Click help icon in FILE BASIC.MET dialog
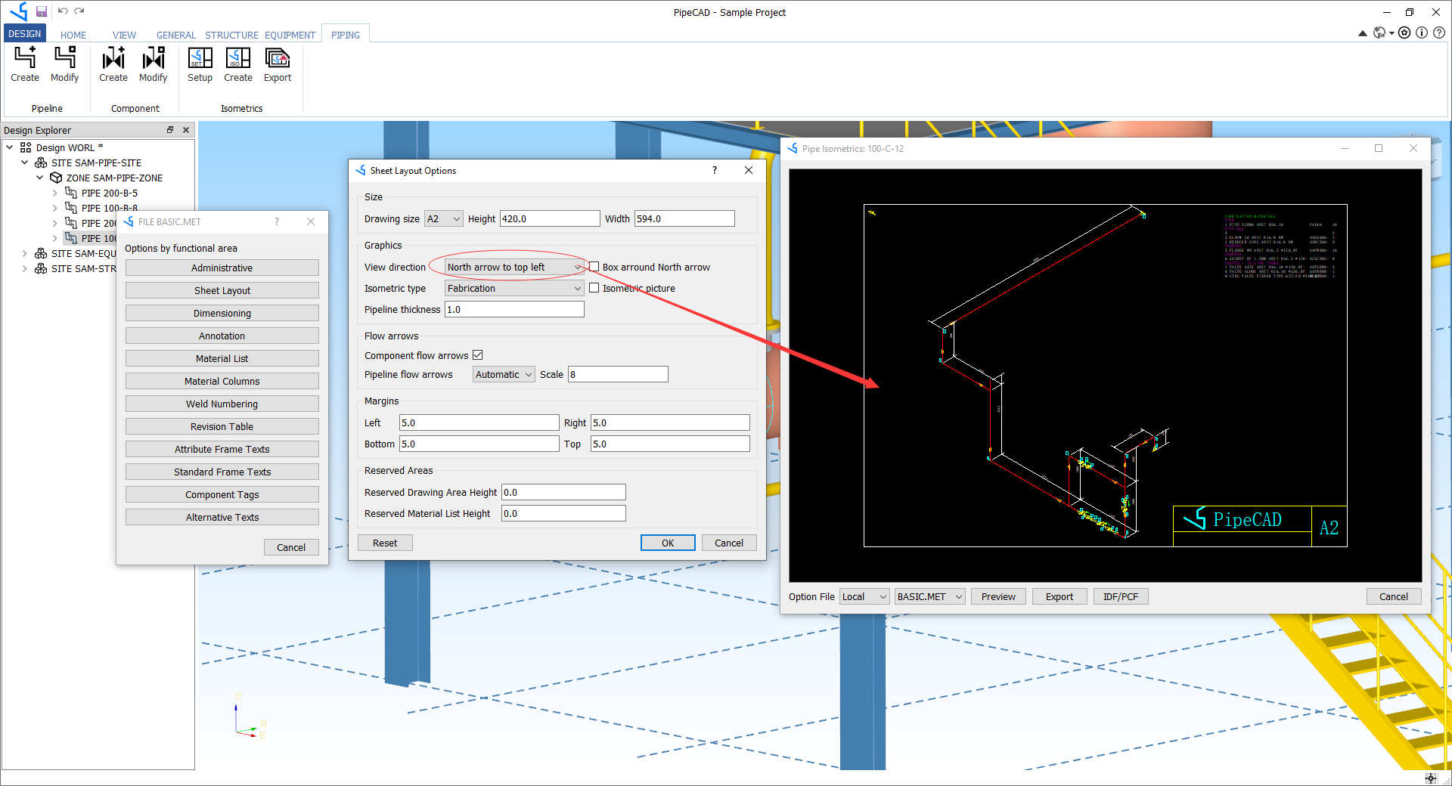 click(x=277, y=221)
